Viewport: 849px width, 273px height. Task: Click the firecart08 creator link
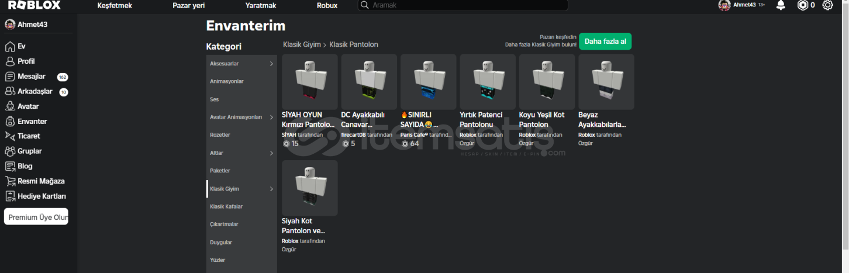point(354,135)
